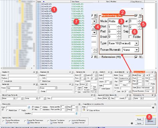Click the Filters Mask input field
The width and height of the screenshot is (158, 128).
[x=17, y=107]
